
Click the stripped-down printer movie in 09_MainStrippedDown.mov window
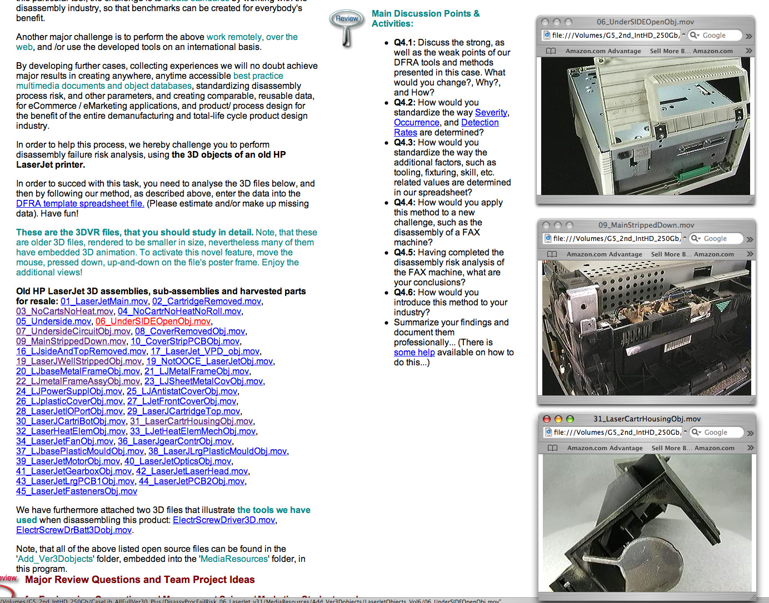click(x=647, y=328)
